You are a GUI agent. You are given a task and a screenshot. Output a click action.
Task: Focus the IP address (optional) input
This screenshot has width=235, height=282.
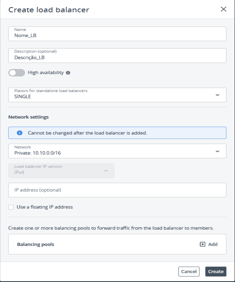tap(117, 190)
